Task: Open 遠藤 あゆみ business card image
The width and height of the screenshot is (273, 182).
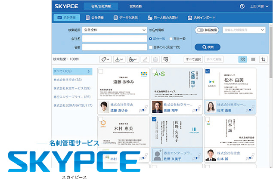Action: [x=123, y=84]
